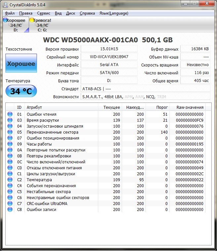Click the status icon for attribute 01 Ошибки чтения

(x=10, y=114)
